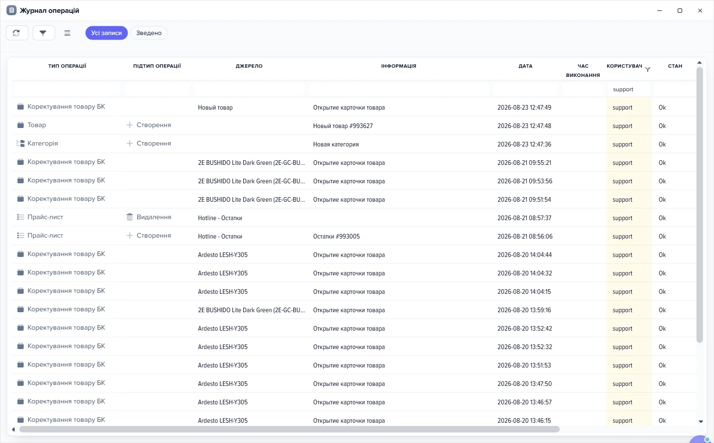Click the Товар row box icon
The height and width of the screenshot is (443, 714).
pos(21,125)
